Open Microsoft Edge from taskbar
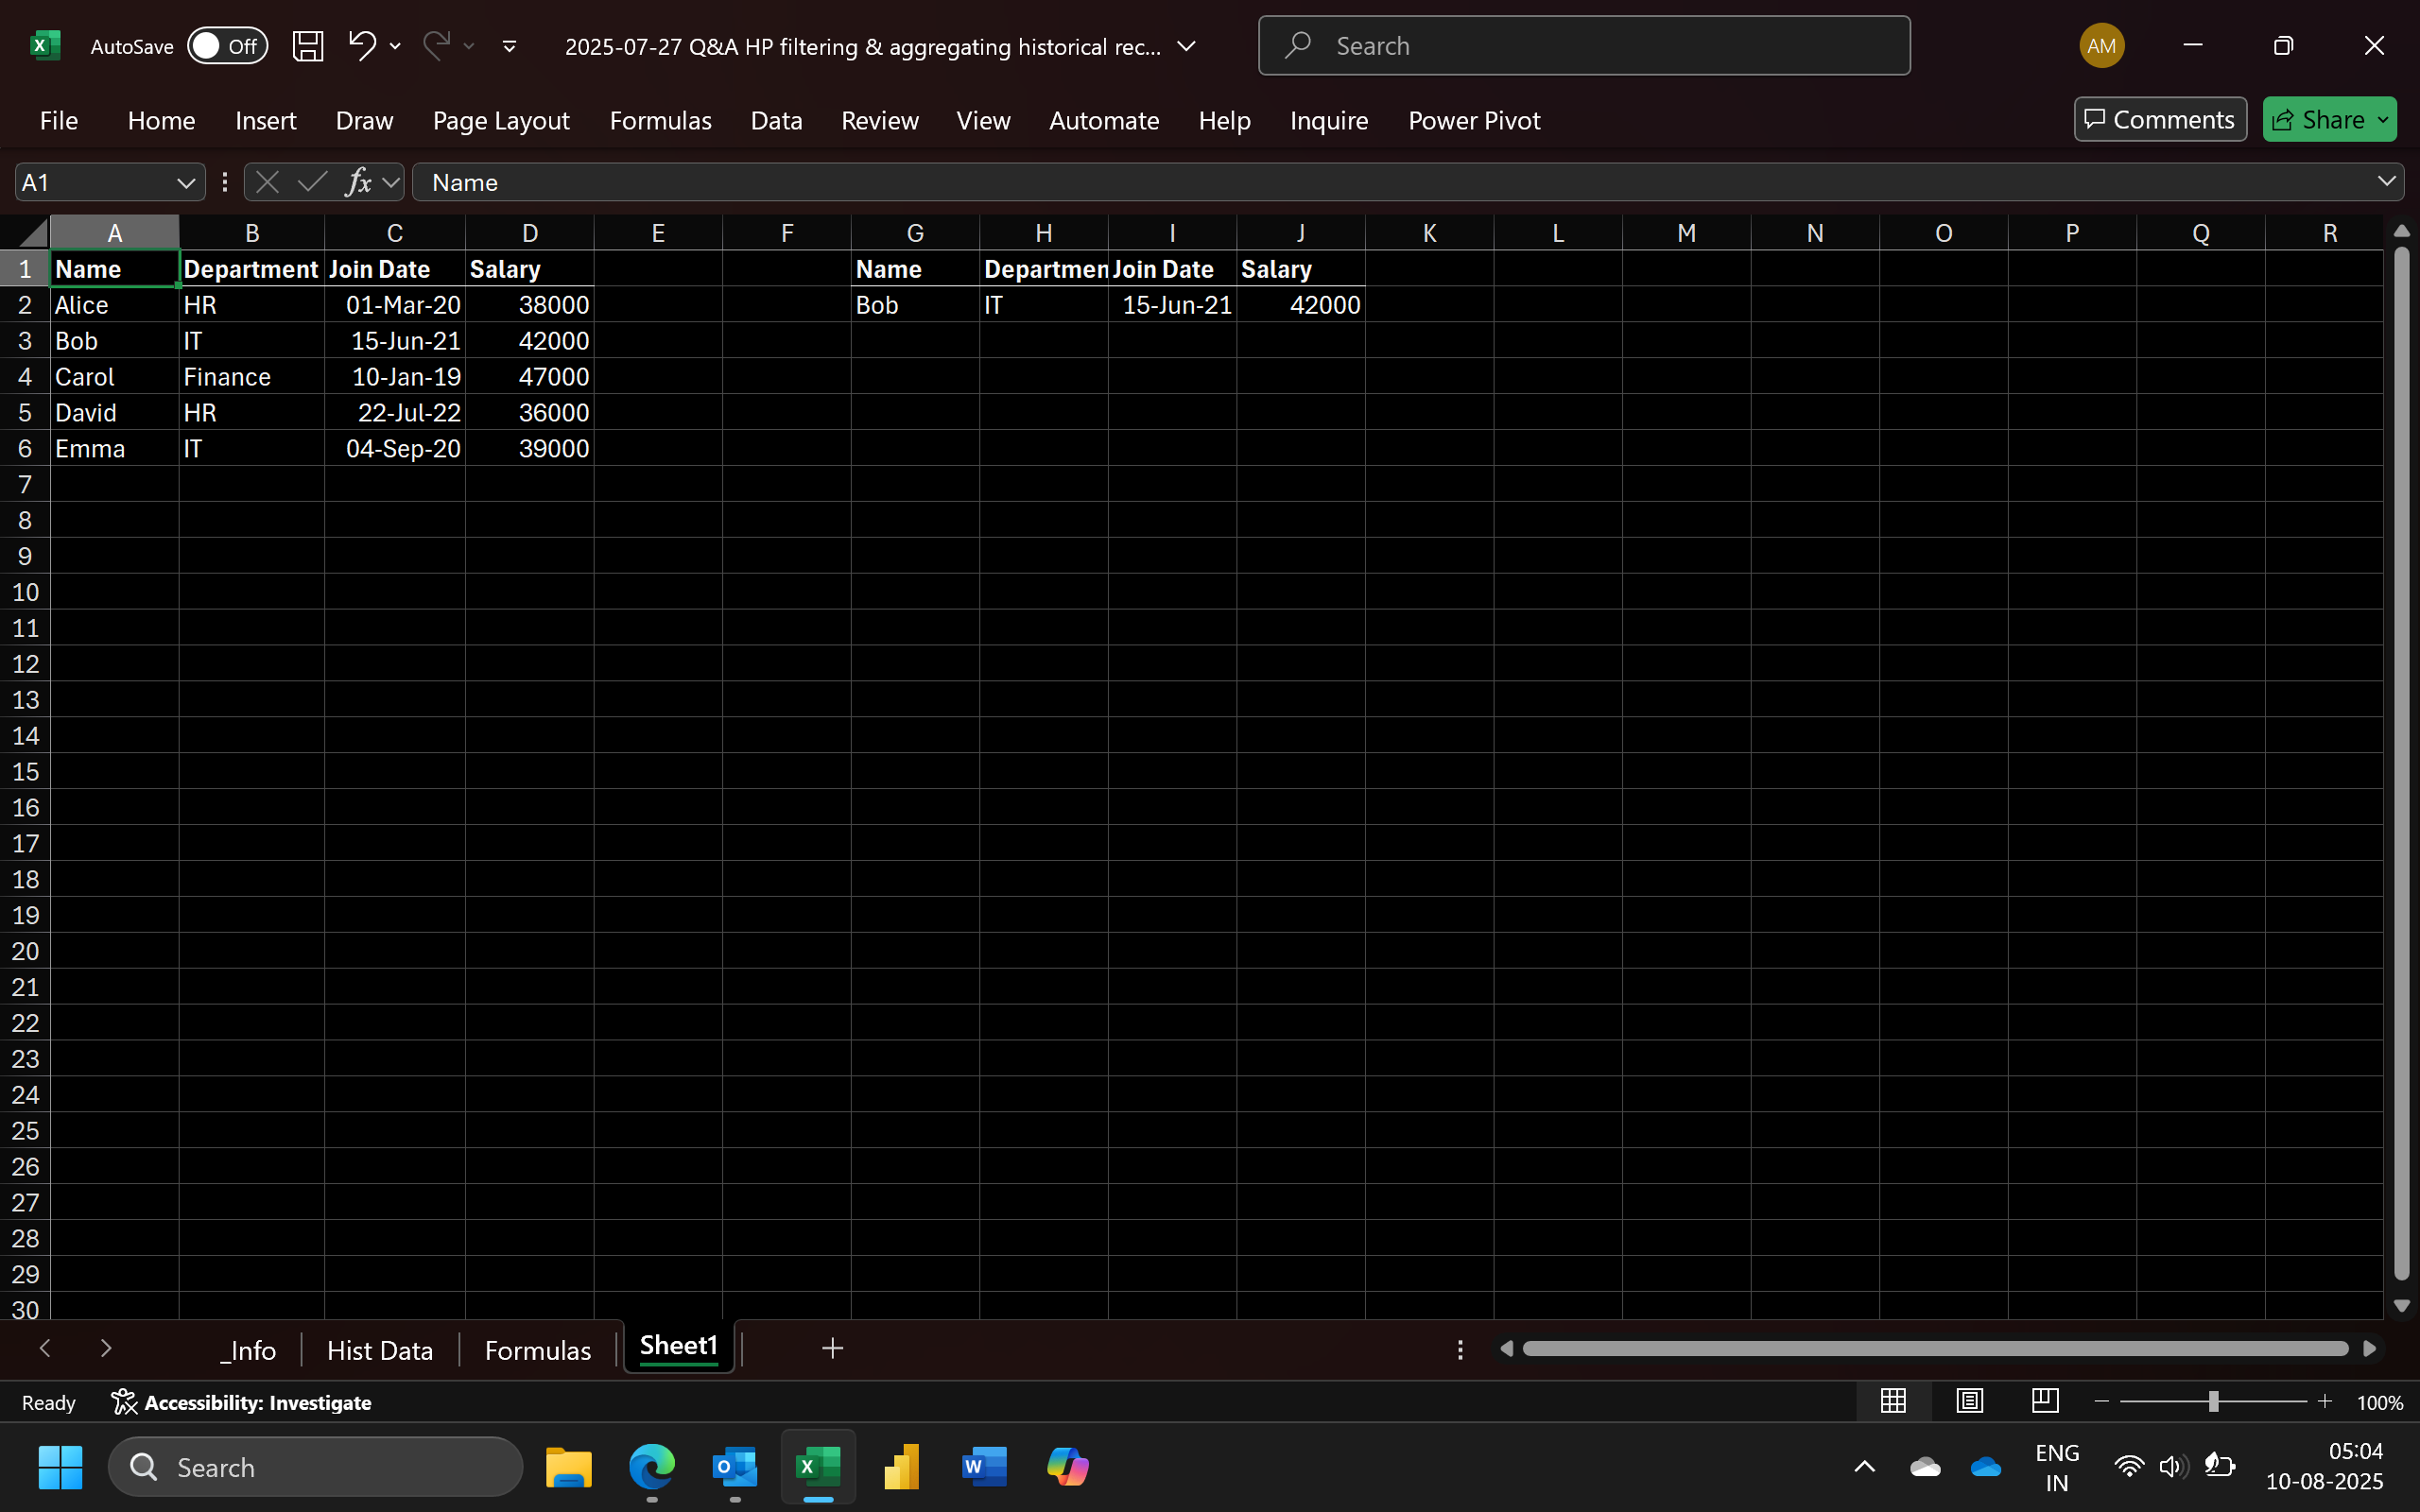 (652, 1467)
